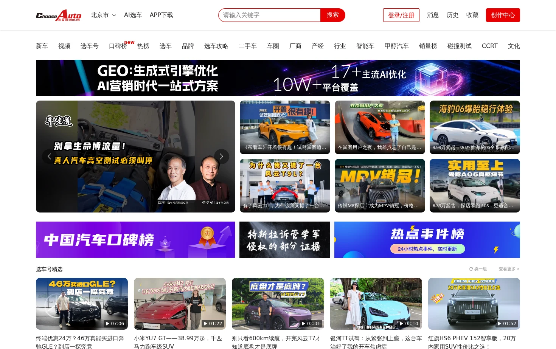The width and height of the screenshot is (556, 349).
Task: Open 消息 messages link
Action: click(433, 15)
